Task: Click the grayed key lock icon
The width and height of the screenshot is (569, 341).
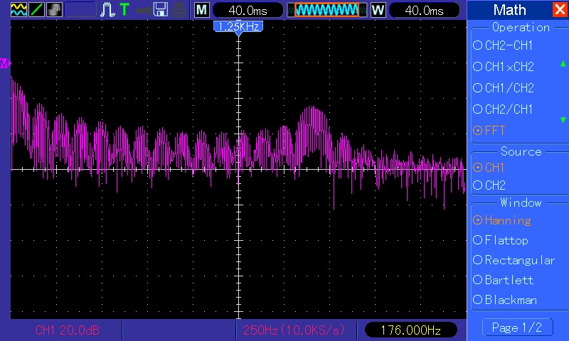Action: point(144,10)
